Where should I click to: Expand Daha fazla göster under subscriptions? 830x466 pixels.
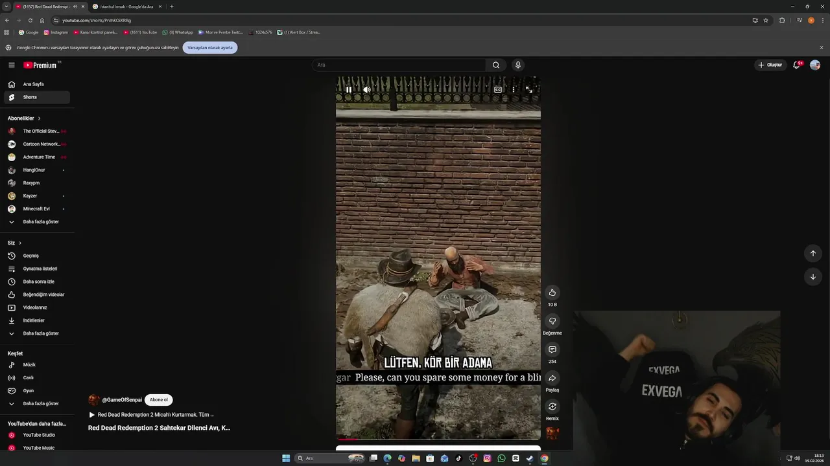click(37, 222)
